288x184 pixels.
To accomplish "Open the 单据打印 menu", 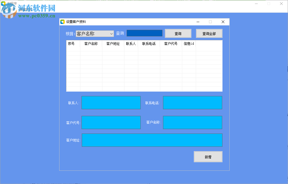I will [26, 10].
